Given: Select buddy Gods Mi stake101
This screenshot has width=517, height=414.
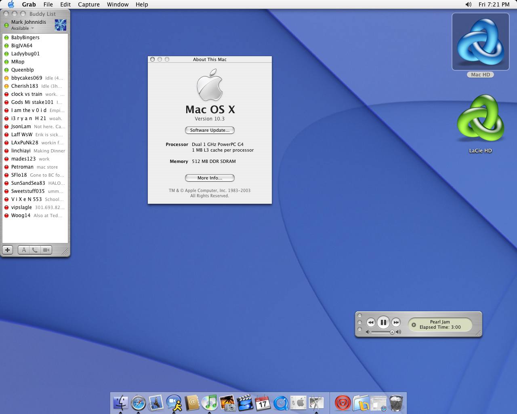Looking at the screenshot, I should point(35,102).
